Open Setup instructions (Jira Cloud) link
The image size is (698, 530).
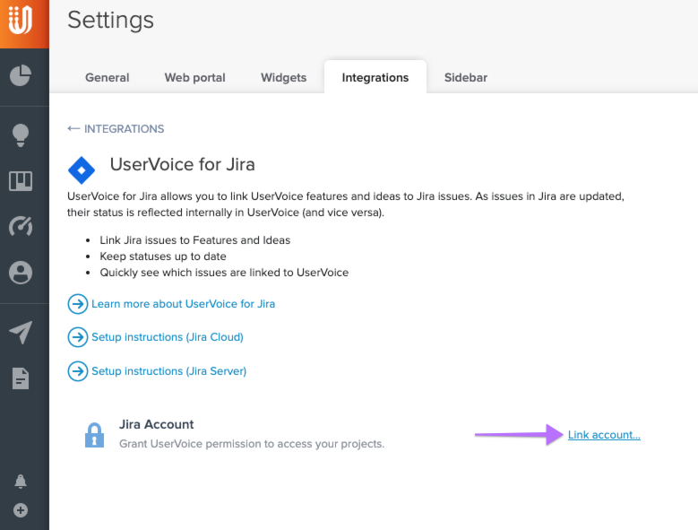(x=167, y=337)
